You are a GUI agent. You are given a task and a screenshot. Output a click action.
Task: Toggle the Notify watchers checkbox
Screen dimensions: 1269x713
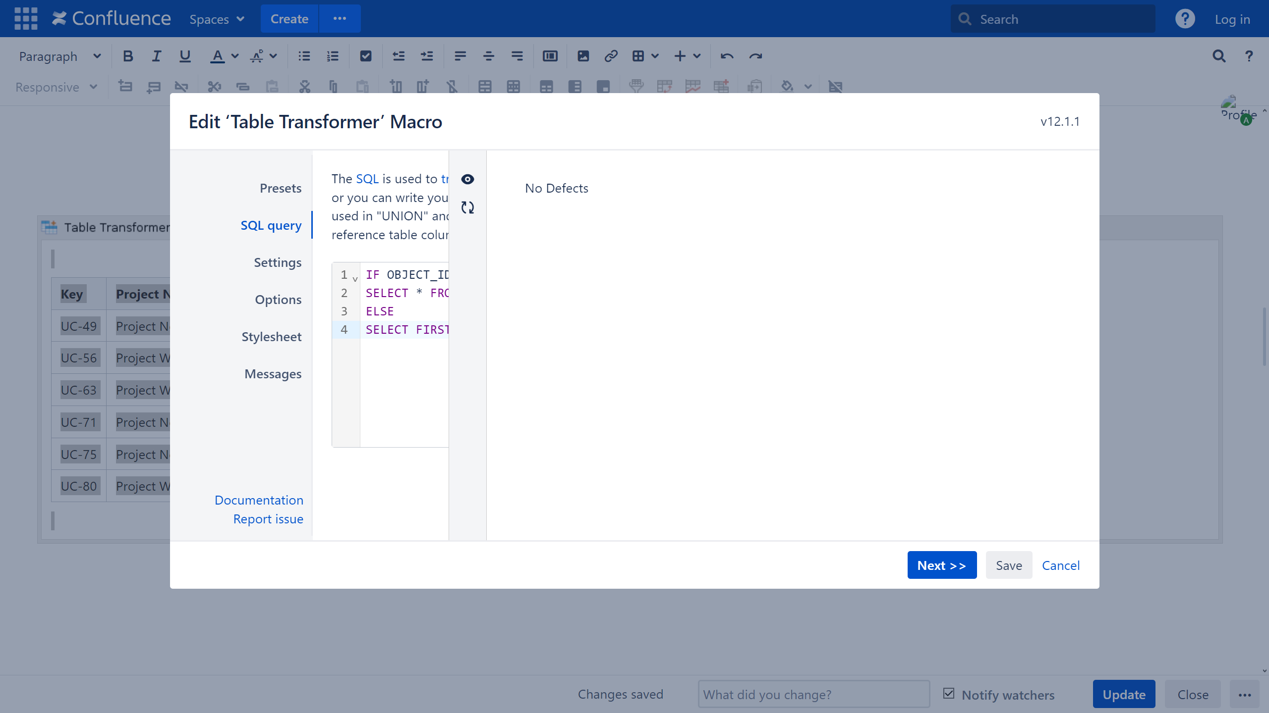(948, 694)
